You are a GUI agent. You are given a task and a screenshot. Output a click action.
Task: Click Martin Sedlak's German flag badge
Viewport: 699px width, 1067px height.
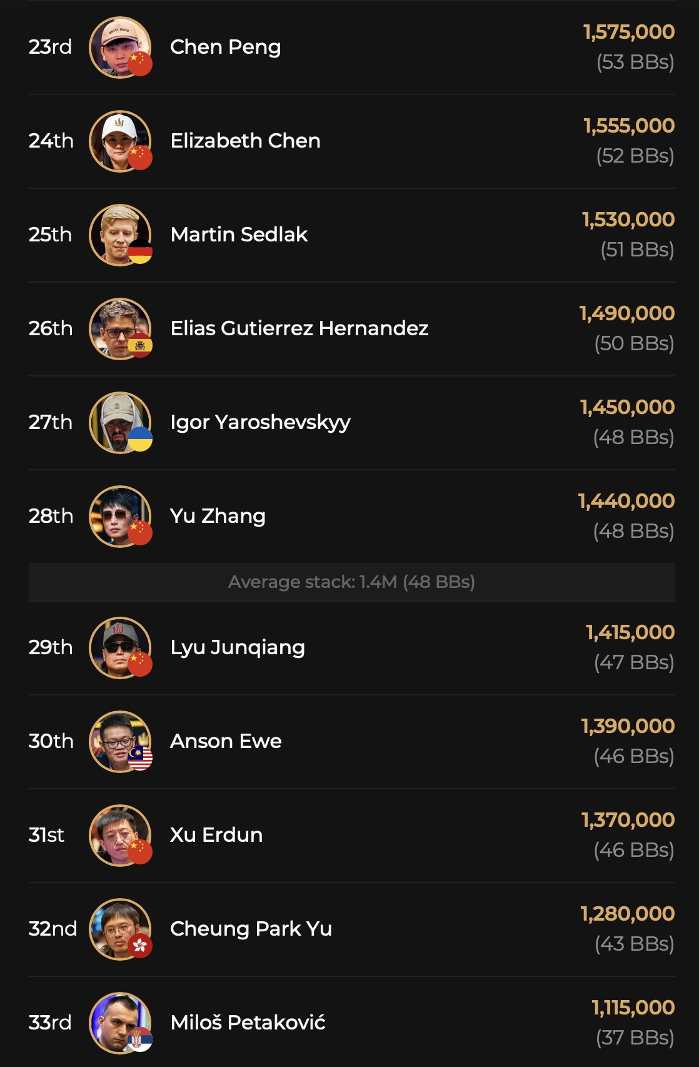click(x=140, y=252)
